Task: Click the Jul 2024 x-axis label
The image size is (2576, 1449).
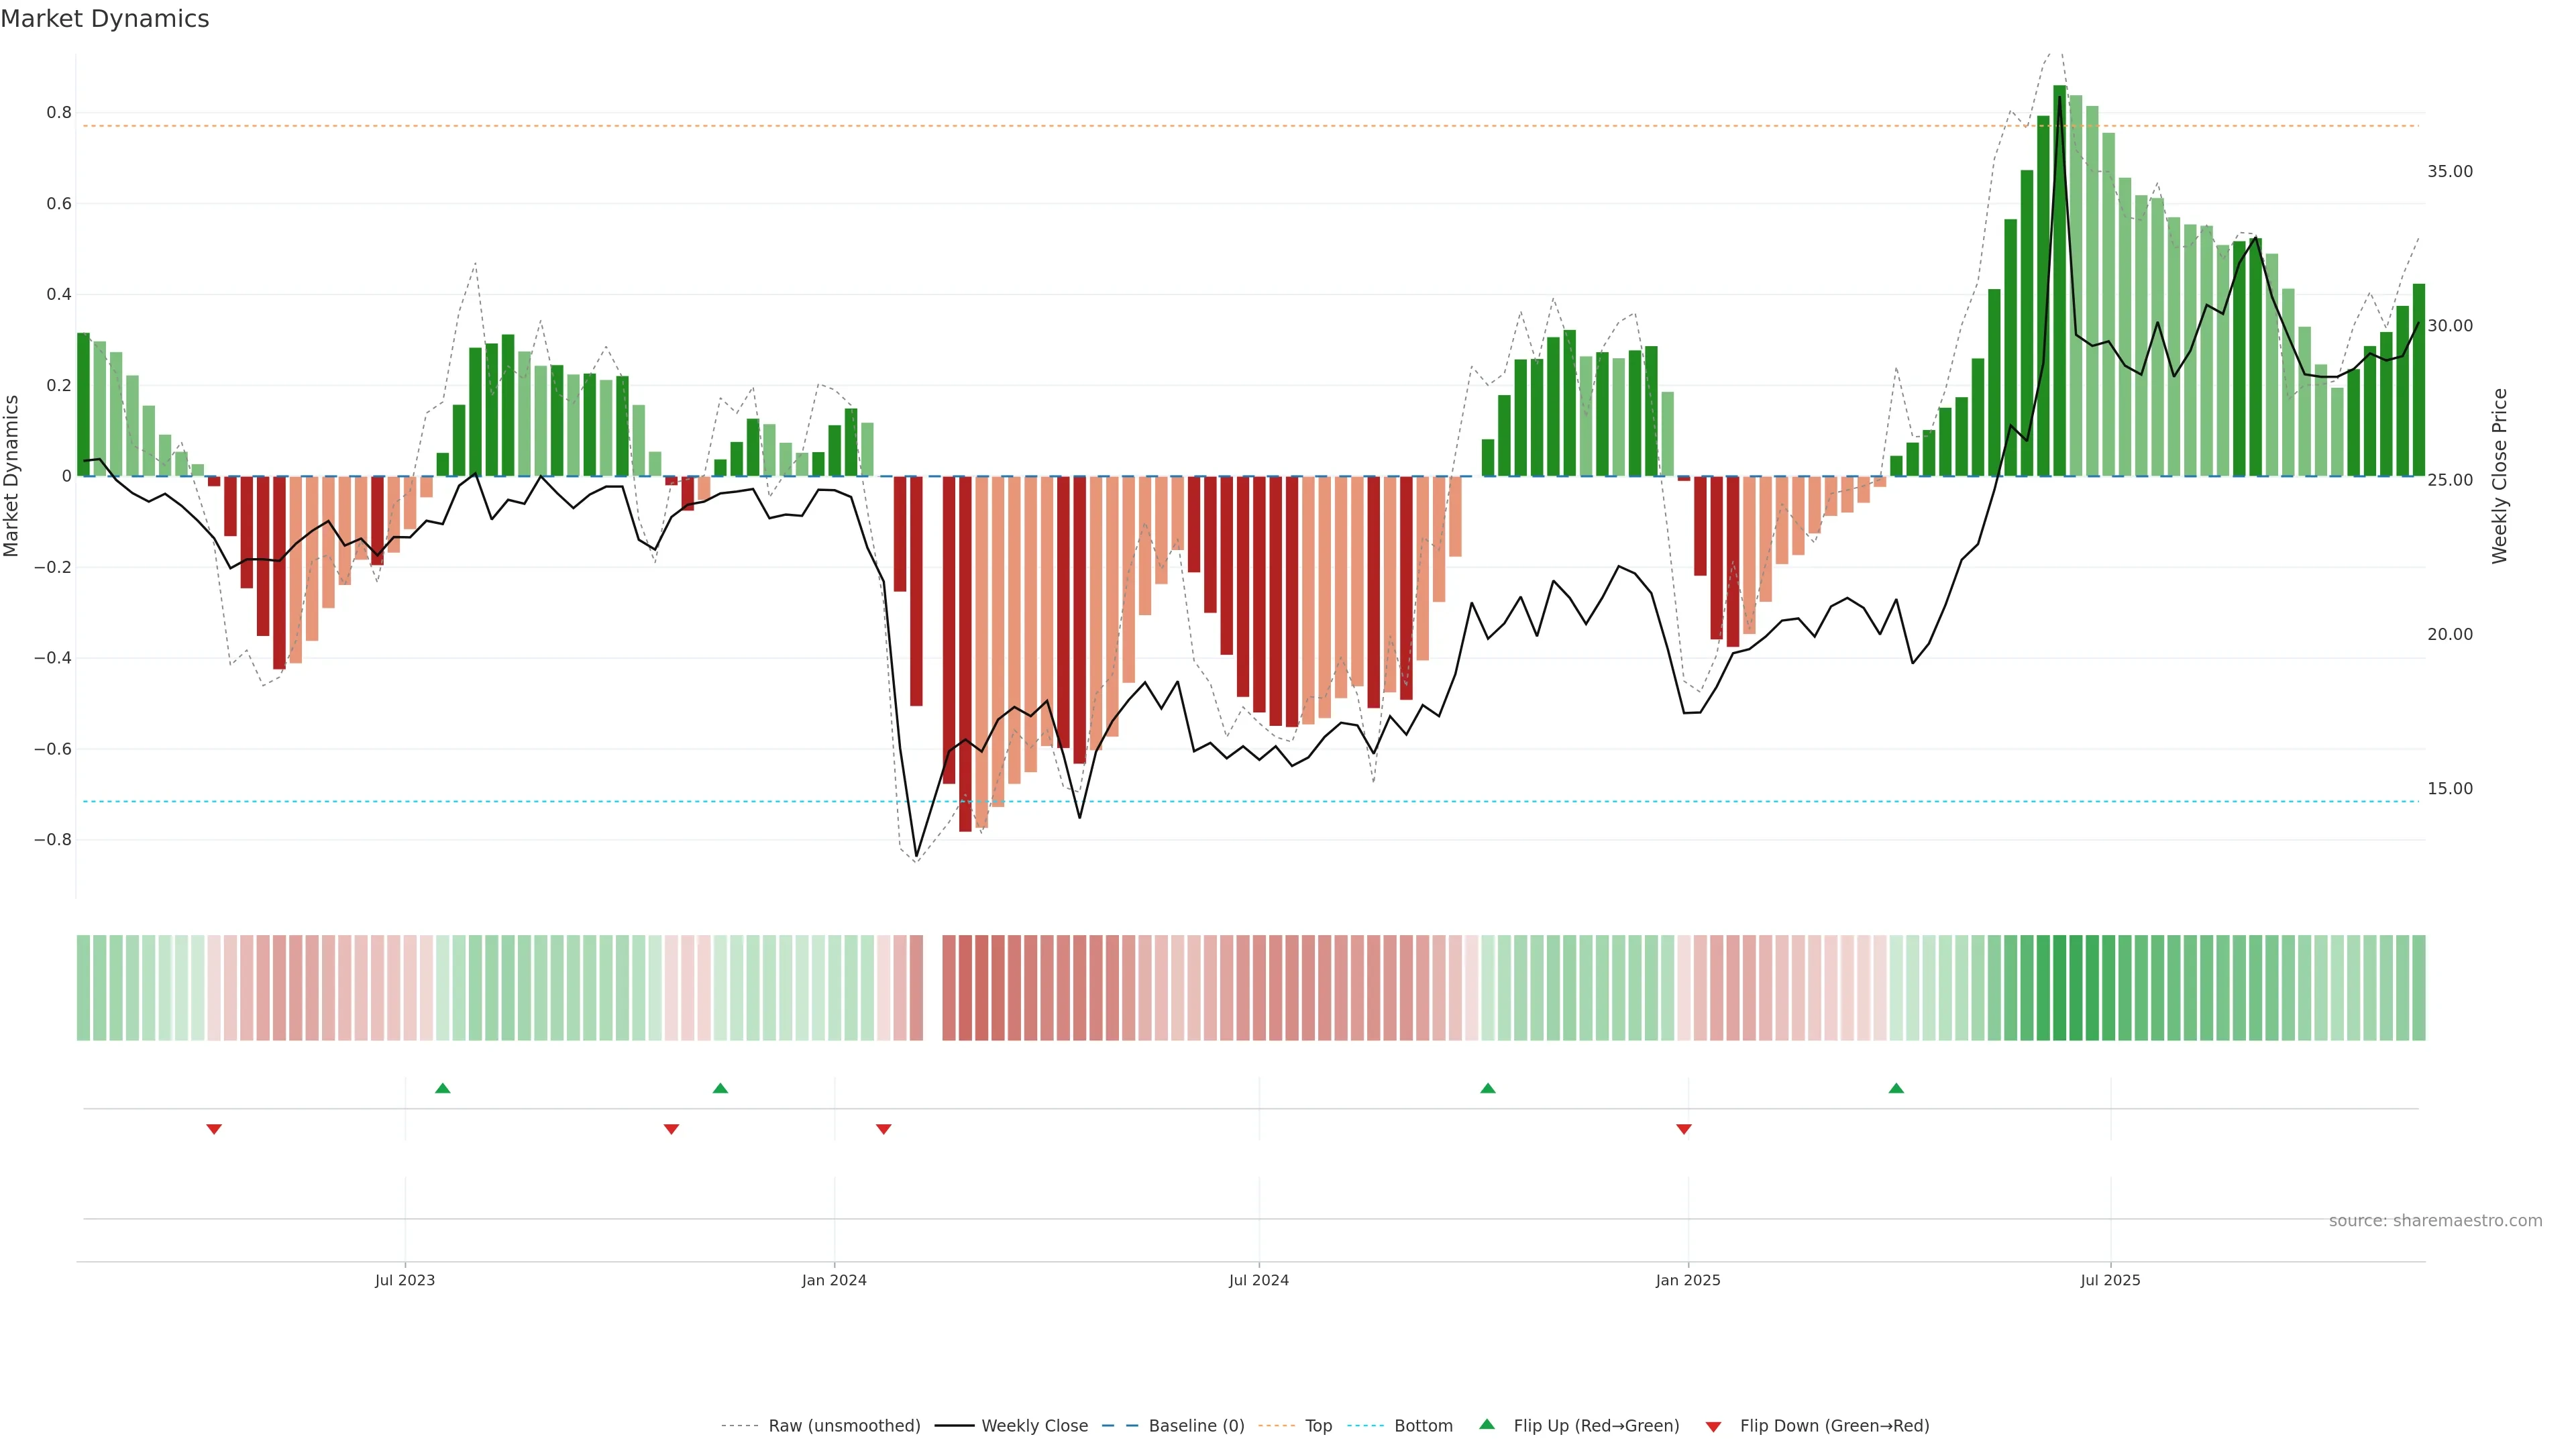Action: (x=1258, y=1280)
